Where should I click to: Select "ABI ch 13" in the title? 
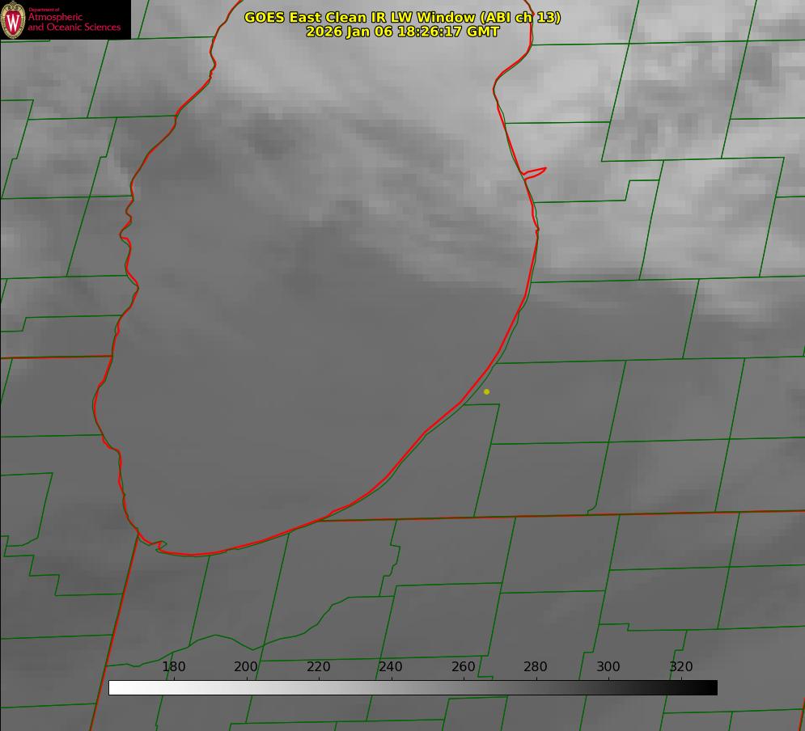520,17
